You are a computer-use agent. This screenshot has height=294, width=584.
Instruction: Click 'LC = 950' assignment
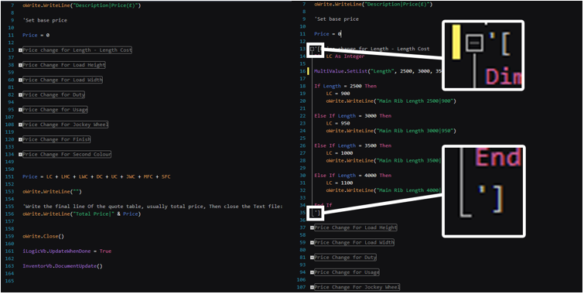(338, 123)
